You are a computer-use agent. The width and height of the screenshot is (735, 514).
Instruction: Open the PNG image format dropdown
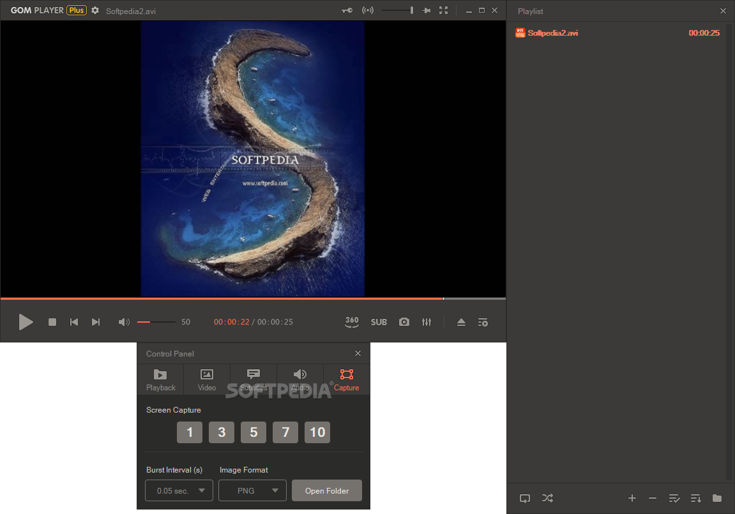(x=253, y=490)
